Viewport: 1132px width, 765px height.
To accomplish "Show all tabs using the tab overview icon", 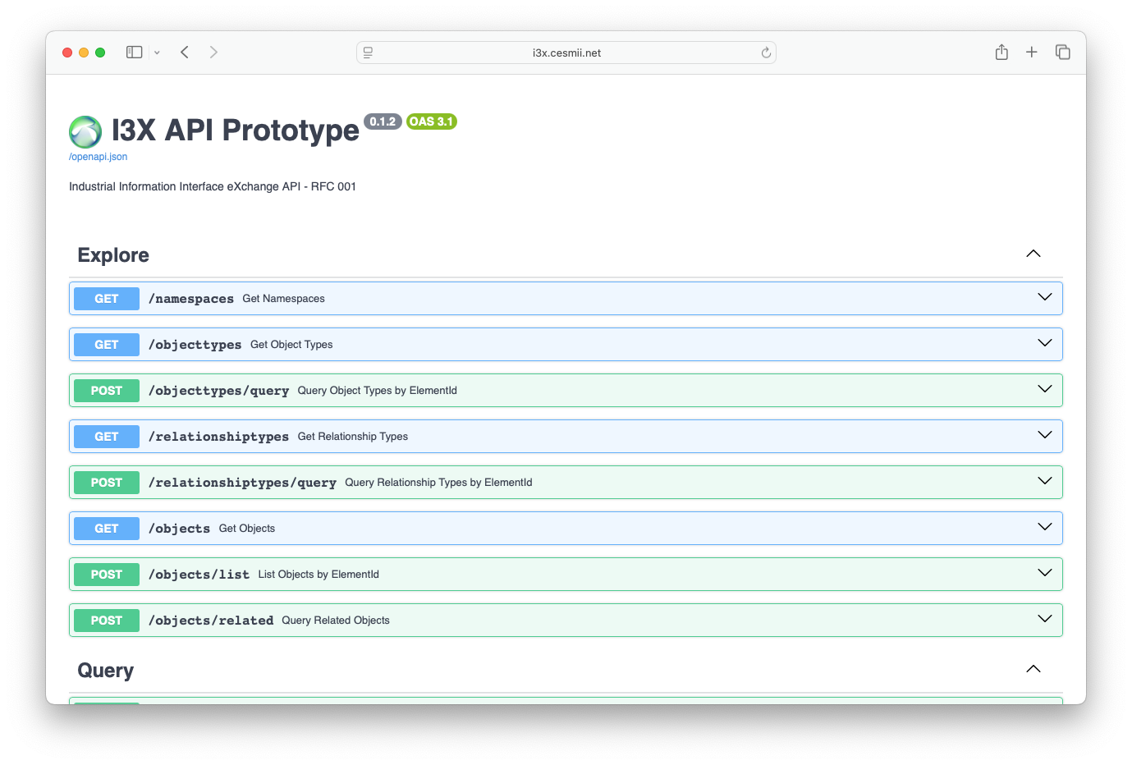I will (1062, 52).
